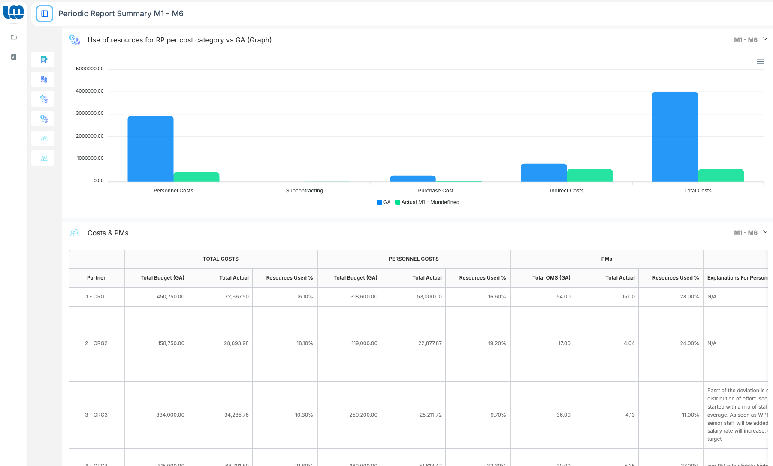
Task: Open the chart export hamburger menu
Action: point(760,61)
